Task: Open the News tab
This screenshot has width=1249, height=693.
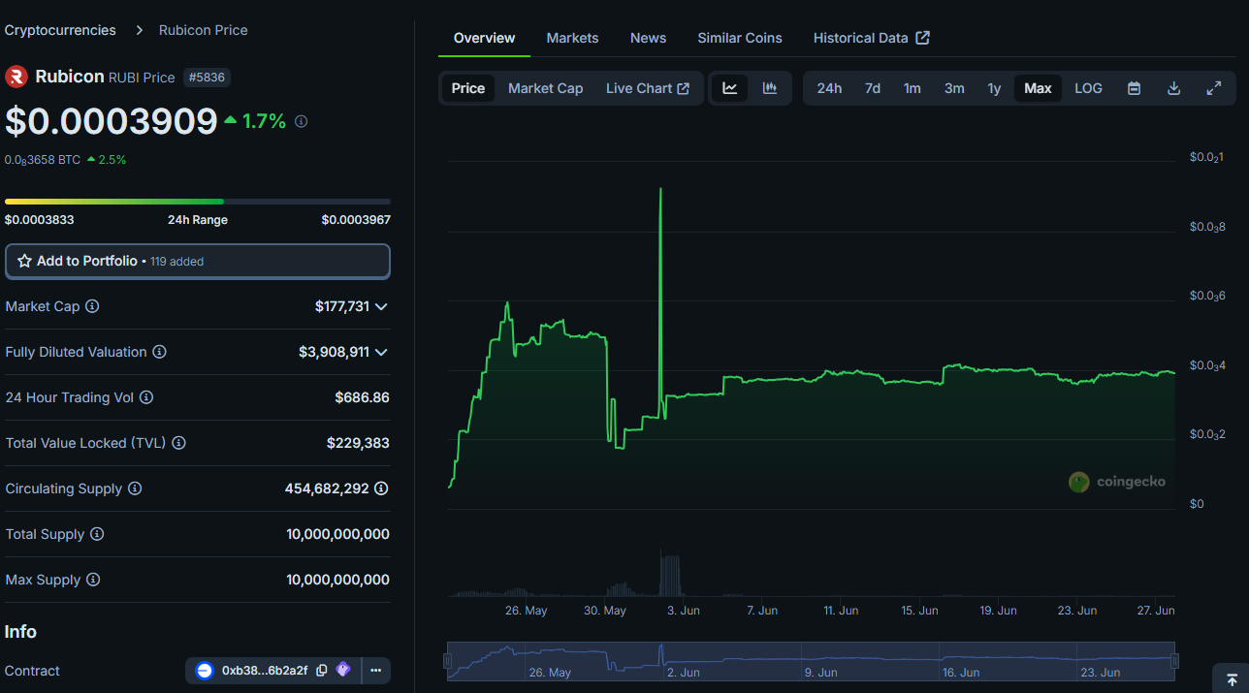Action: pos(648,38)
